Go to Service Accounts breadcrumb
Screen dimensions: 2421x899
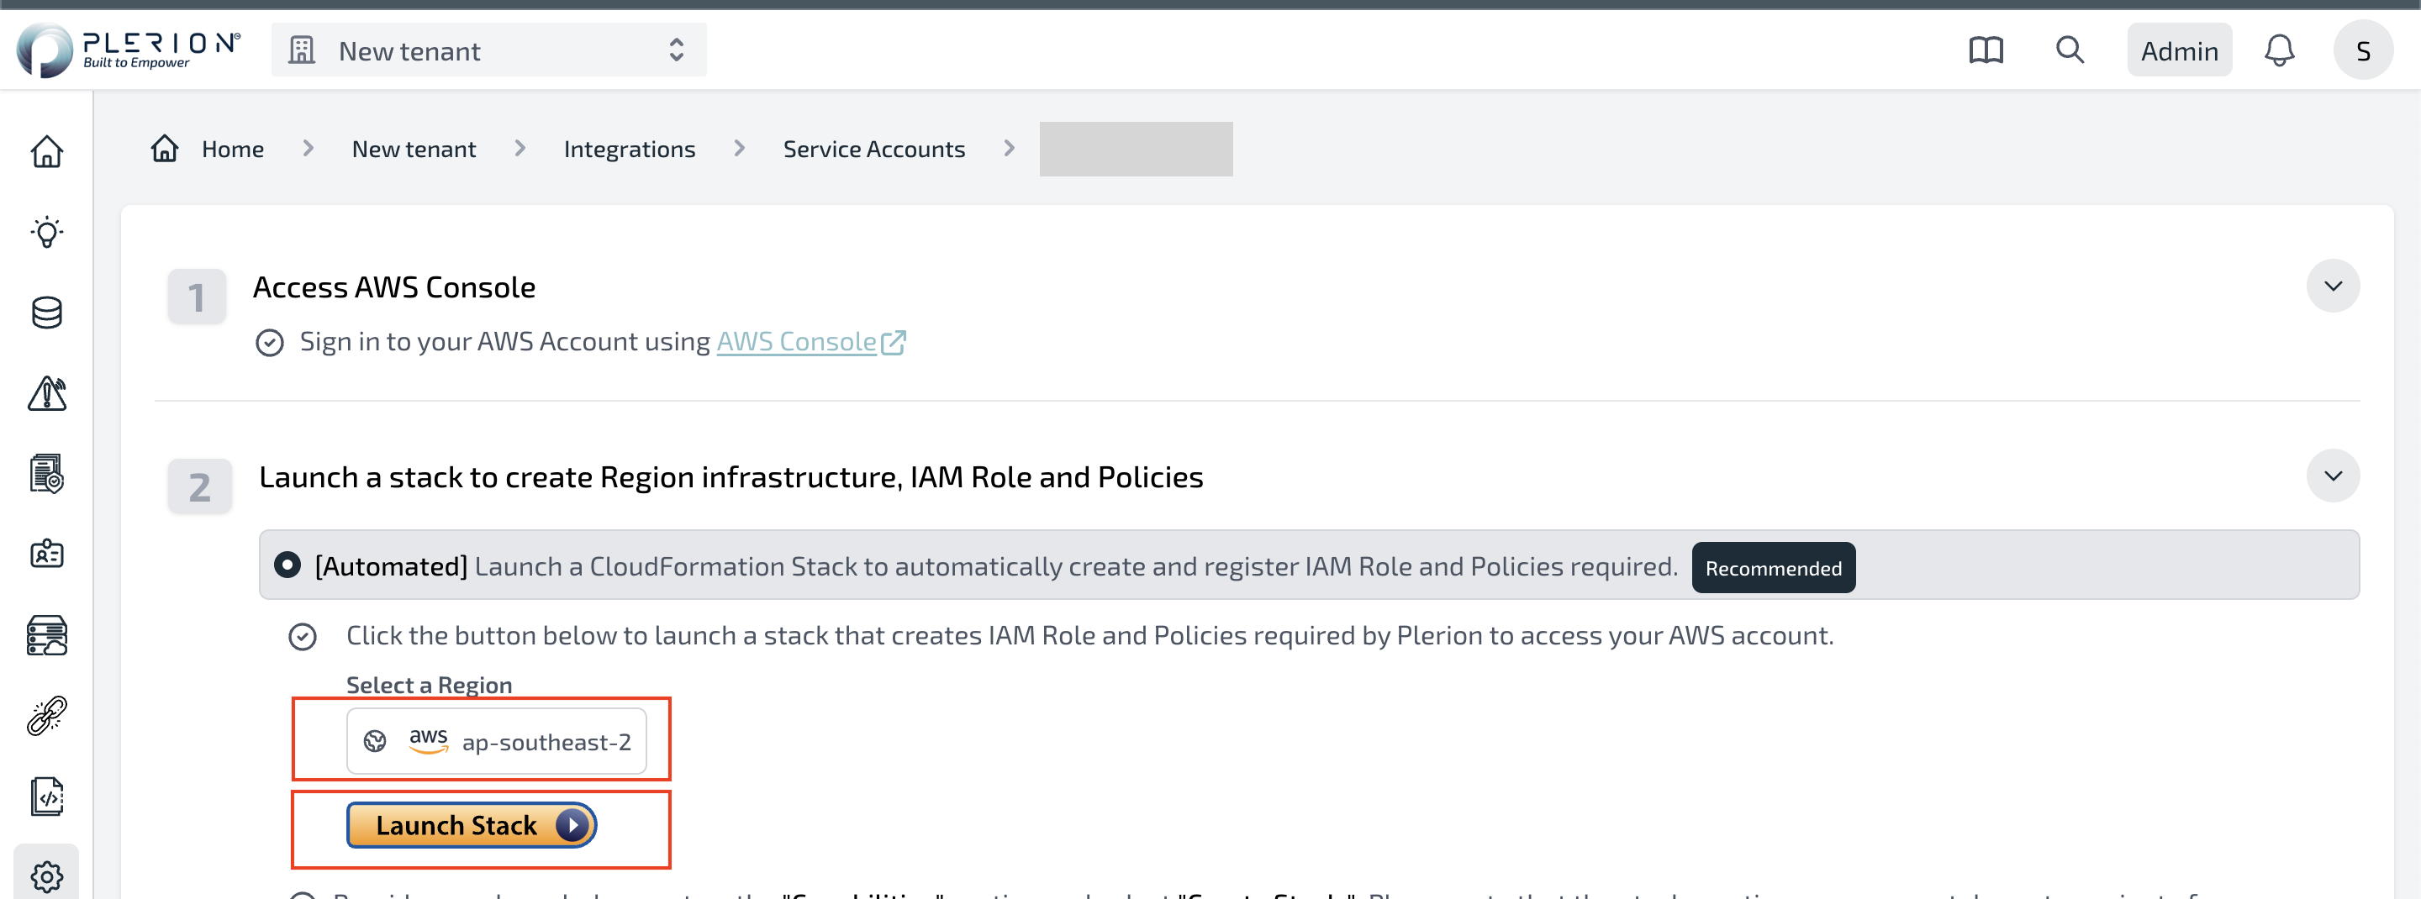874,149
